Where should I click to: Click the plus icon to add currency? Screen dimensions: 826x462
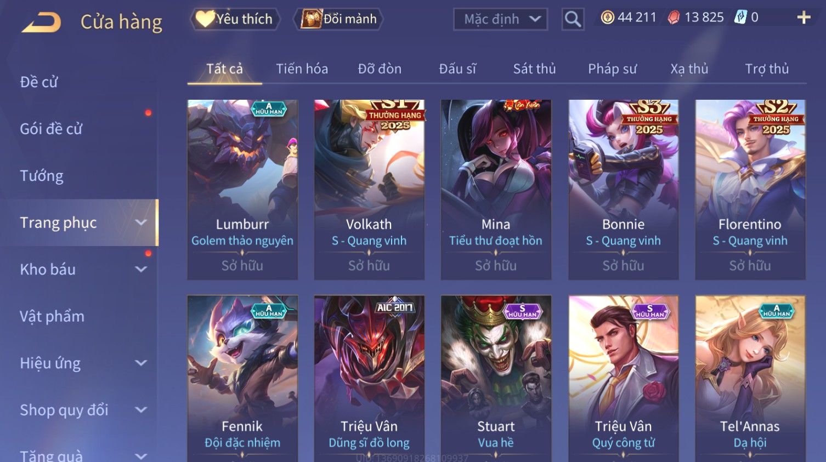pos(804,18)
